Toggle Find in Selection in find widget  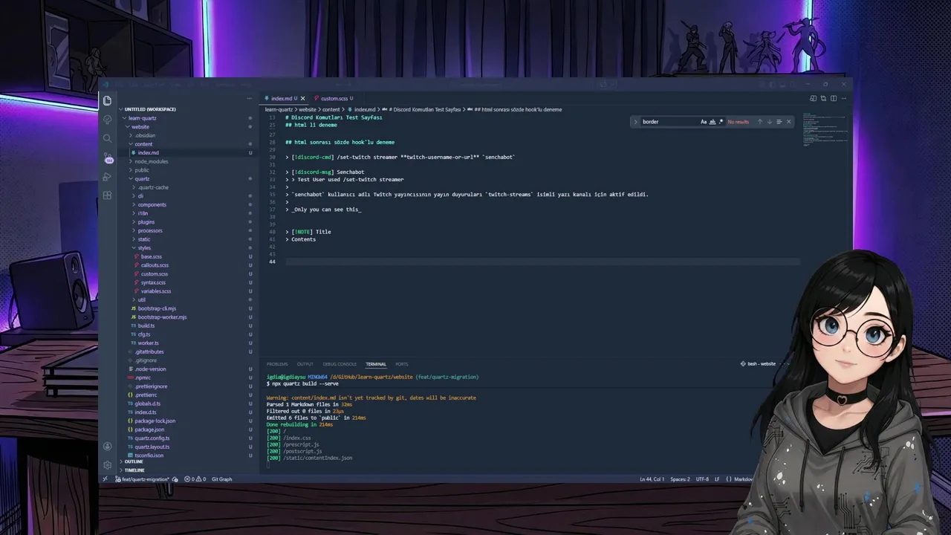[x=779, y=121]
